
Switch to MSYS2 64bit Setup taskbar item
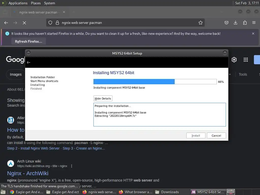pos(208,192)
